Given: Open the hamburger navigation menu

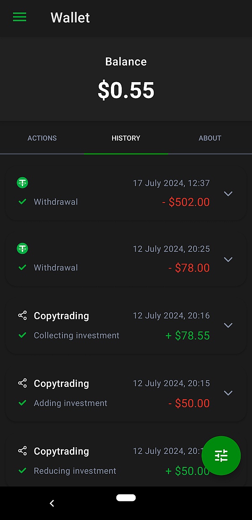Looking at the screenshot, I should coord(19,17).
